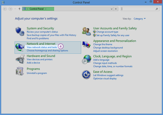The height and width of the screenshot is (115, 163).
Task: Open Clock, Language, and Region heading
Action: tap(112, 56)
